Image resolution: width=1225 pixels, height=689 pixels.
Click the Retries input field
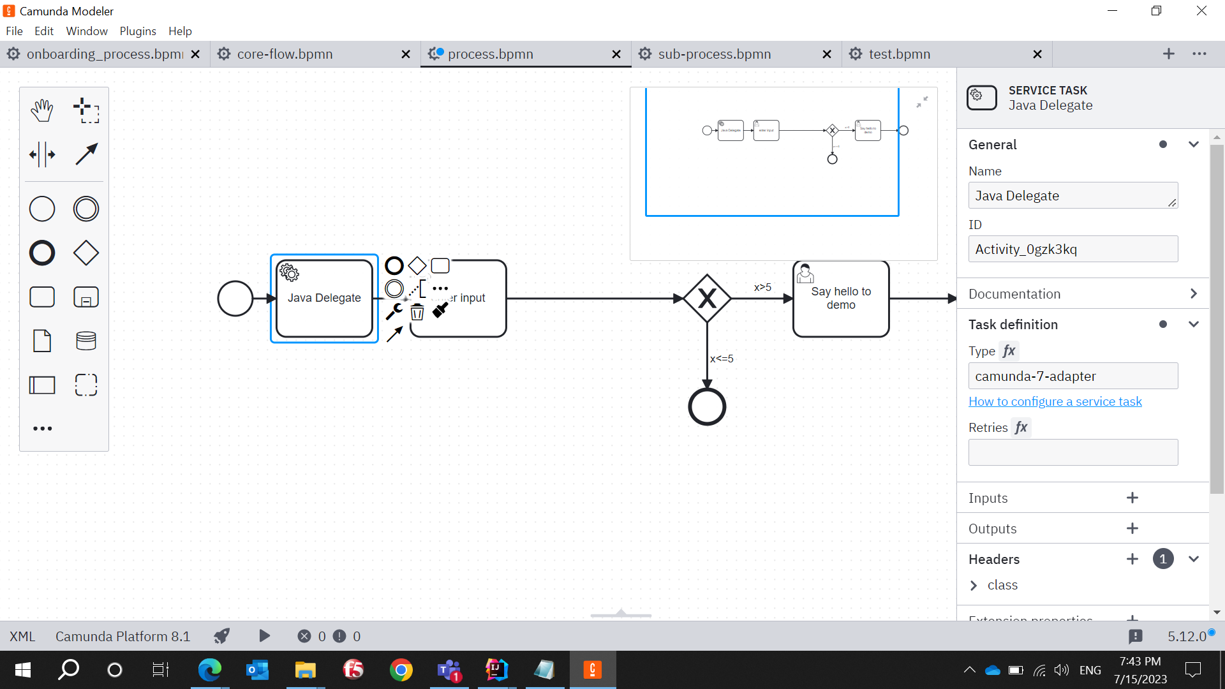pos(1073,452)
